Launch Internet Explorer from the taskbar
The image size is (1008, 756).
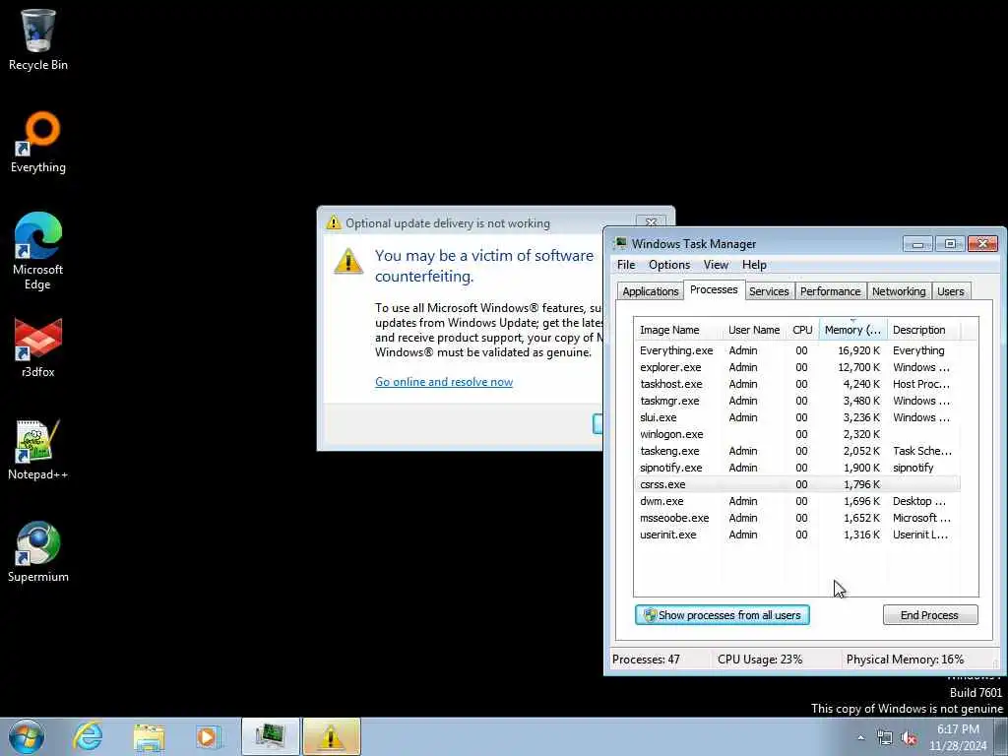pos(88,736)
